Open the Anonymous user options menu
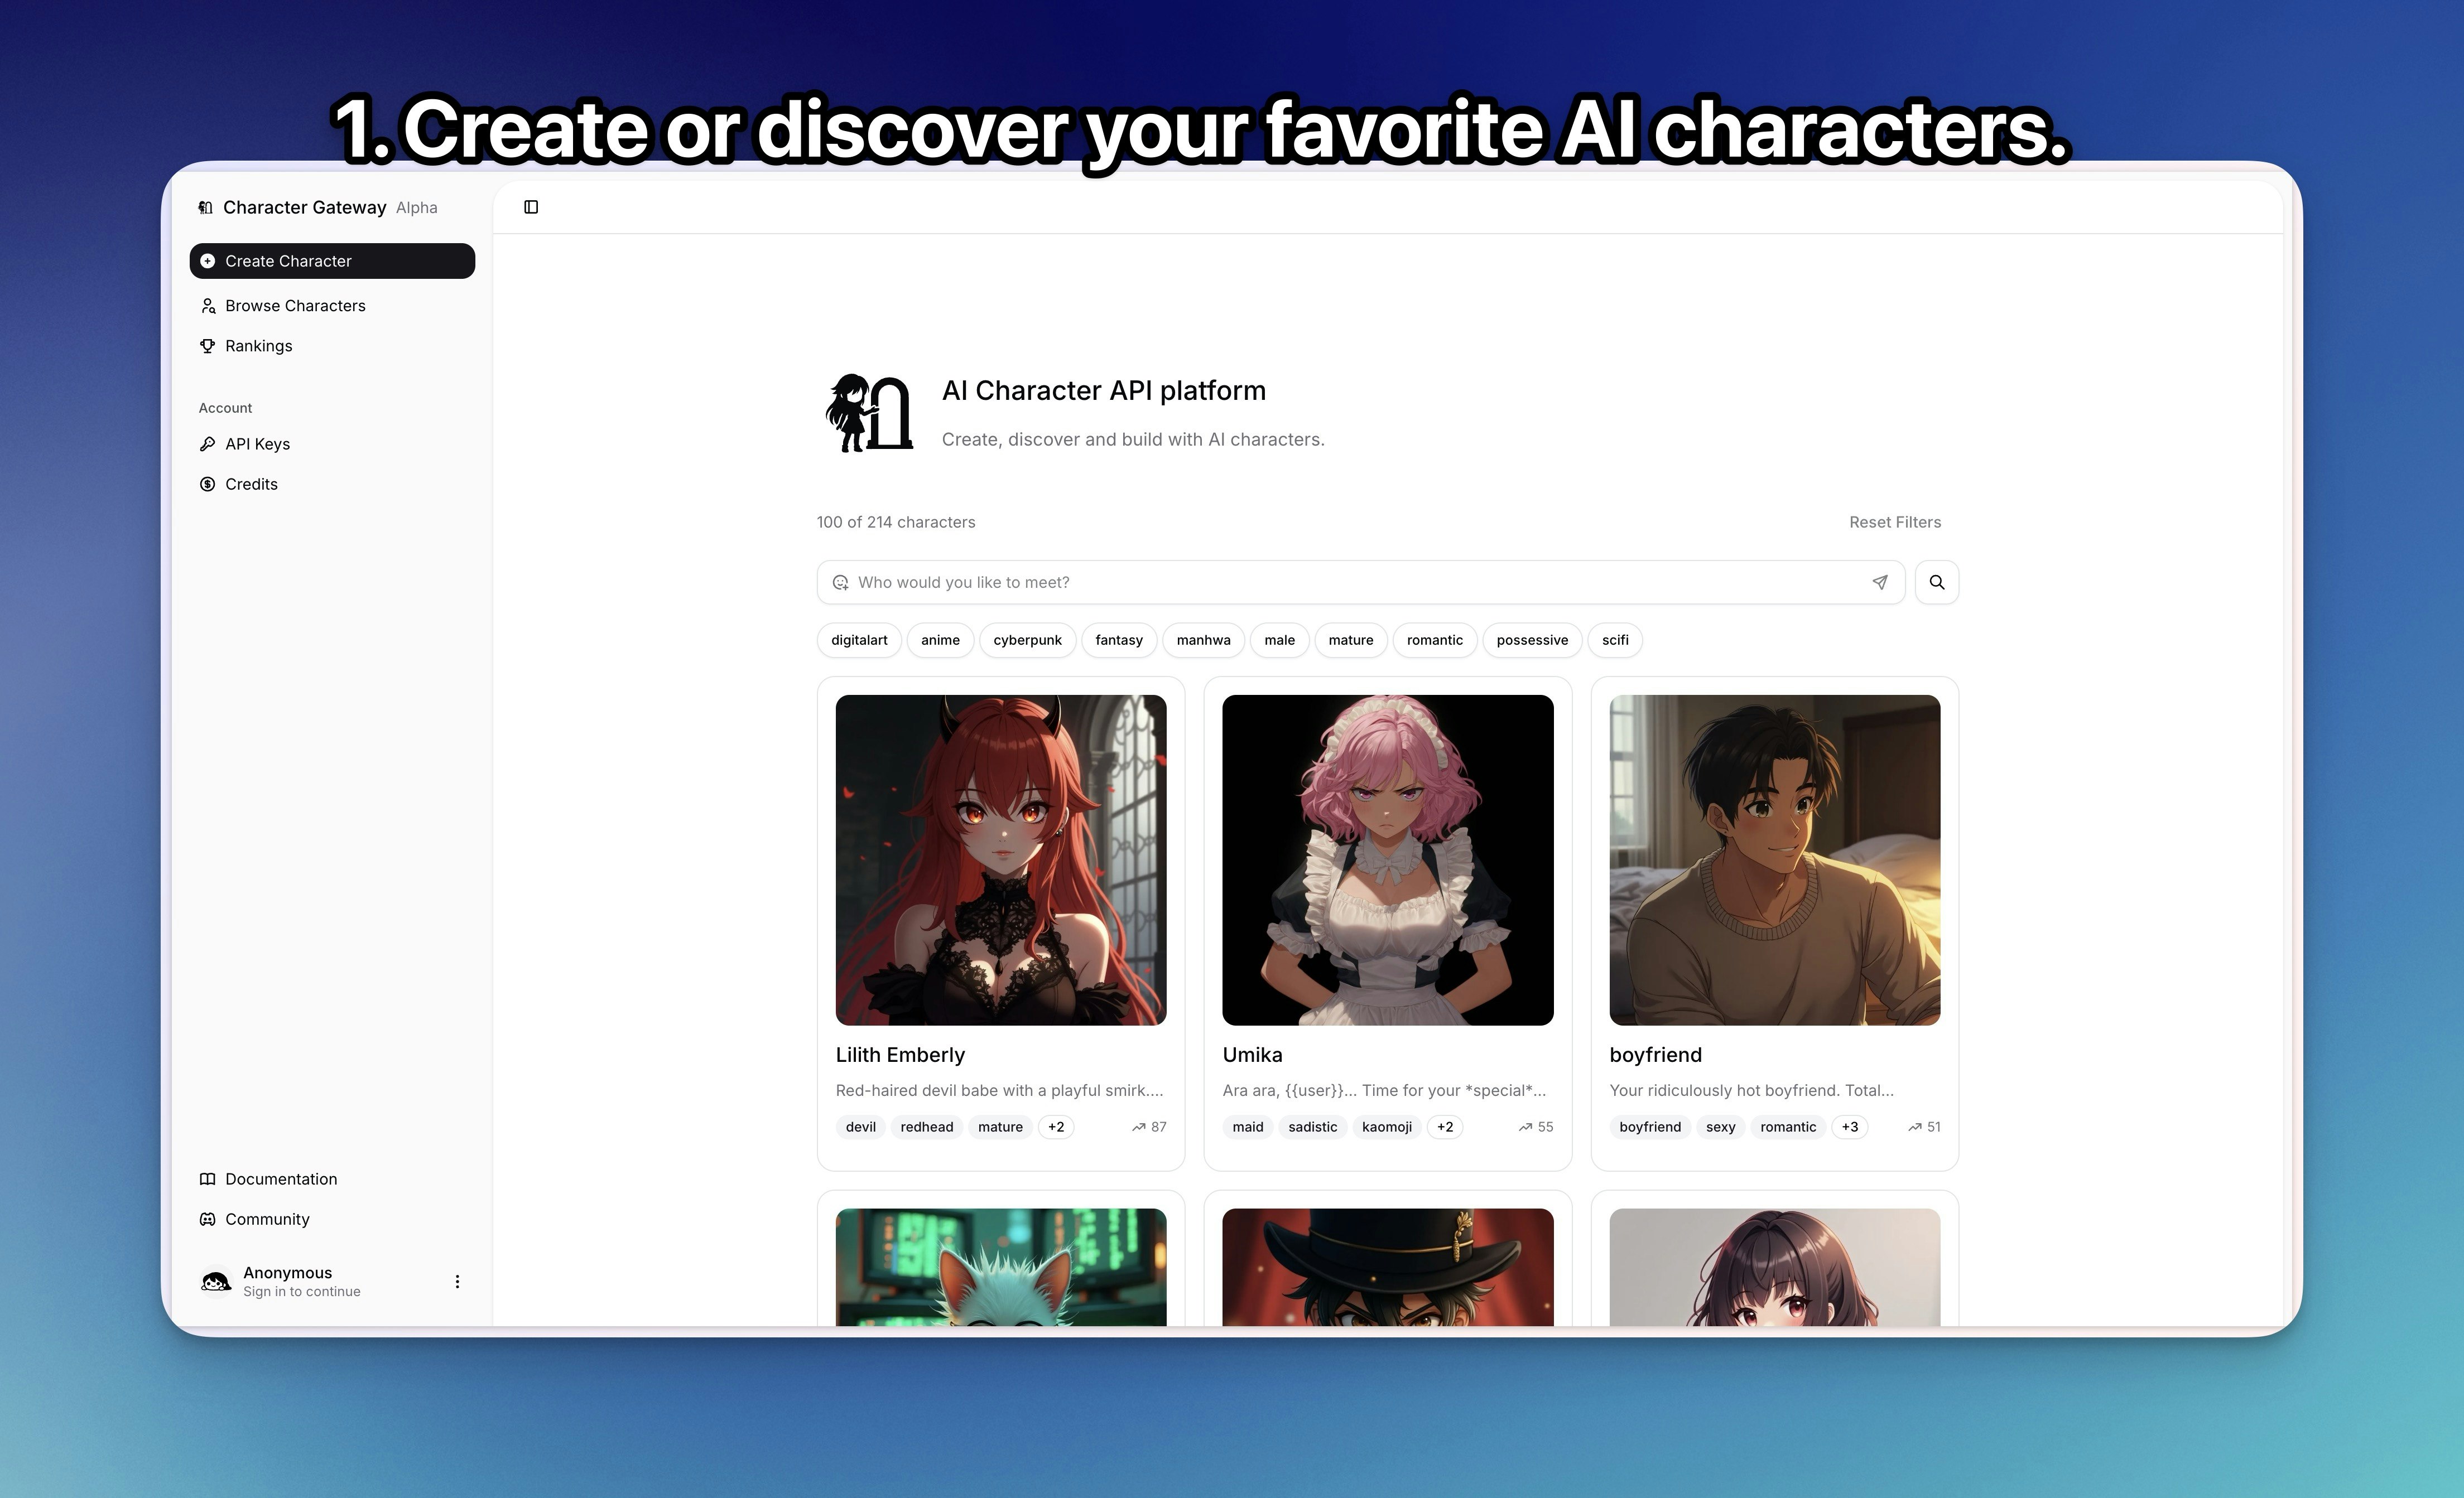2464x1498 pixels. click(x=457, y=1281)
